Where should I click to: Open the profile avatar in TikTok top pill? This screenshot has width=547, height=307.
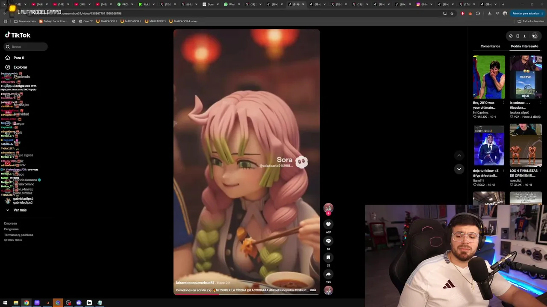click(x=535, y=36)
